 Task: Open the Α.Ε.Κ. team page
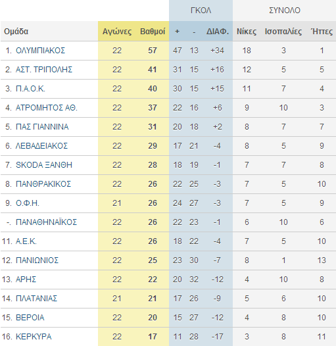click(x=26, y=241)
